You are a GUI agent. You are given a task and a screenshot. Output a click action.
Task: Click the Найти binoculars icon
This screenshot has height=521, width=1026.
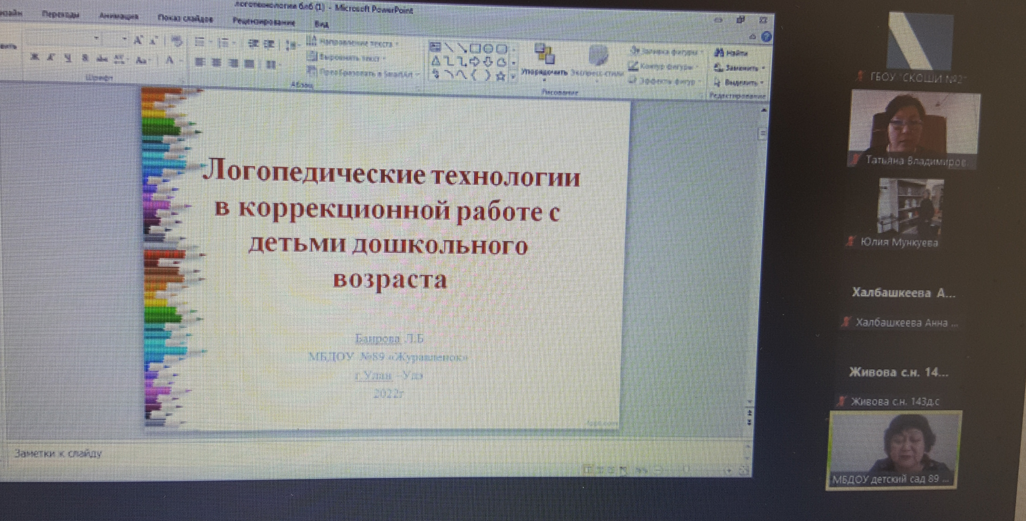pos(720,52)
